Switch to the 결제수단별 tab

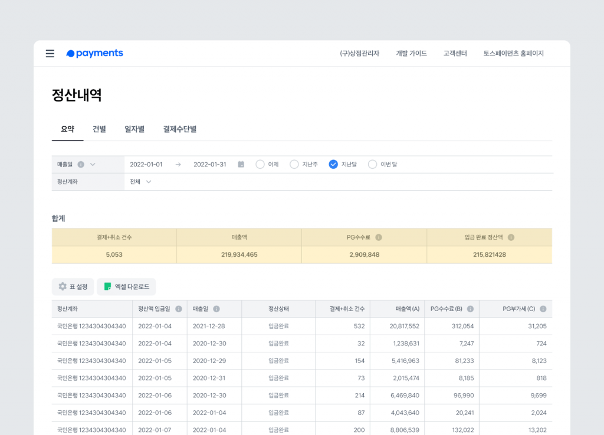[180, 129]
